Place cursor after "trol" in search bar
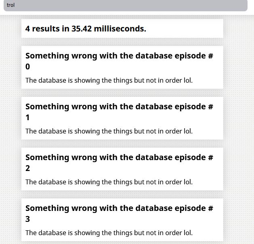 click(x=15, y=5)
